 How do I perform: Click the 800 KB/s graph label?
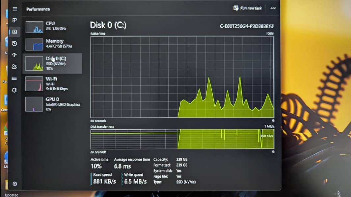pyautogui.click(x=267, y=136)
